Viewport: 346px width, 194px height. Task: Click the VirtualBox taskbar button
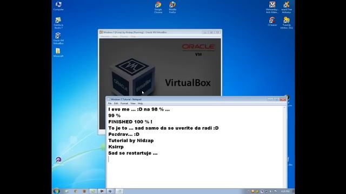tap(110, 191)
